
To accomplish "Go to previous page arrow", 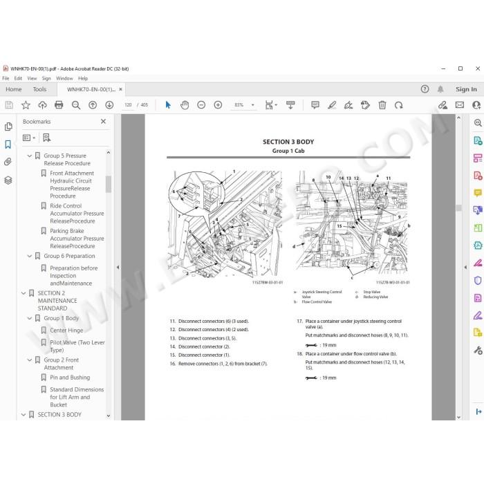I will [93, 105].
